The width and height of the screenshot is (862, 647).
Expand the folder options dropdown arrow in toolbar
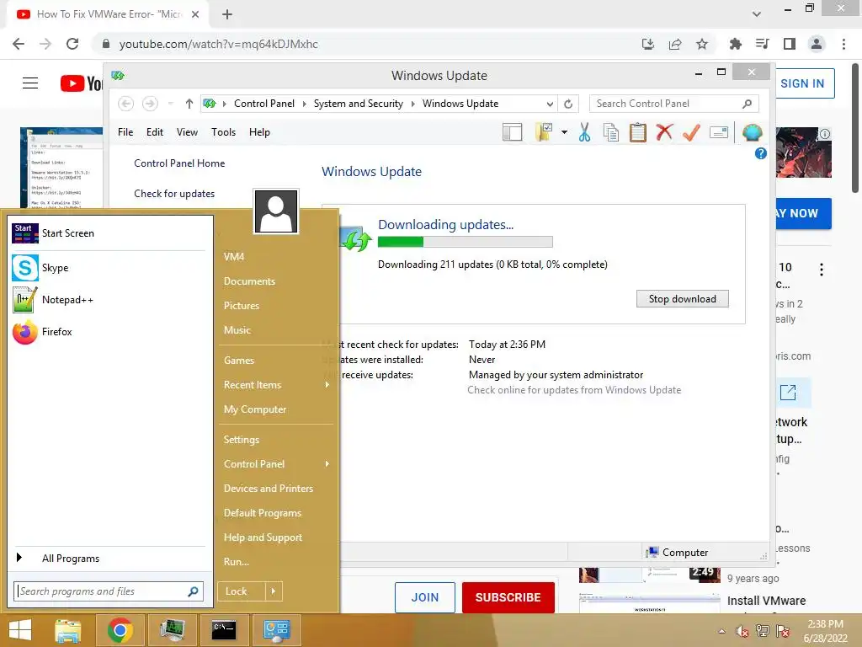pos(564,132)
